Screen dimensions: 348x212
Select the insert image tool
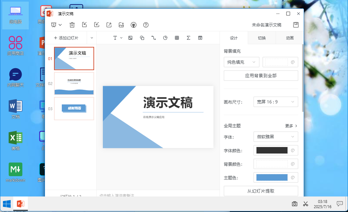coord(130,38)
